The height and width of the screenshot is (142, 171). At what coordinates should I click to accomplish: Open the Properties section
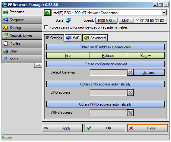tap(22, 12)
